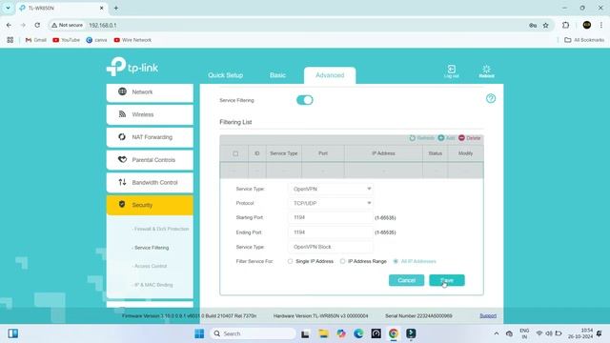This screenshot has width=610, height=343.
Task: Toggle the Service Filtering switch
Action: point(305,100)
